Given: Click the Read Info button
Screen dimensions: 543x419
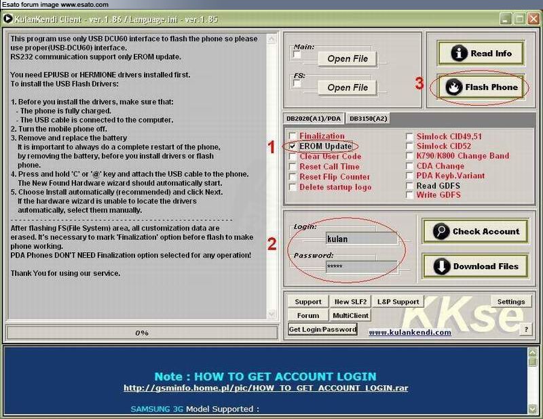Looking at the screenshot, I should (481, 54).
